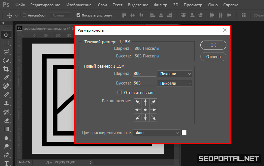Viewport: 264px width, 166px height.
Task: Open the Ширина units dropdown
Action: (175, 74)
